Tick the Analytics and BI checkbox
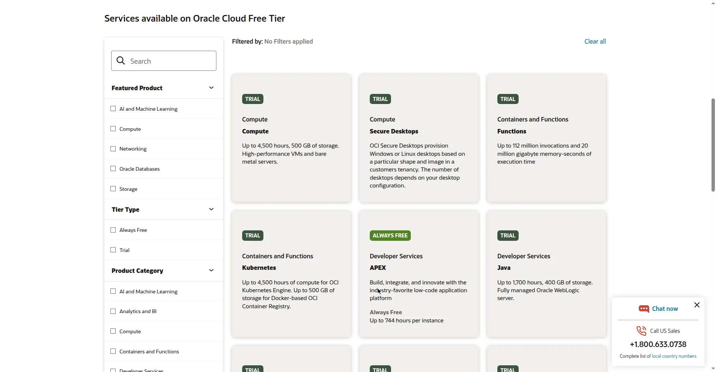Screen dimensions: 716x372 [113, 311]
